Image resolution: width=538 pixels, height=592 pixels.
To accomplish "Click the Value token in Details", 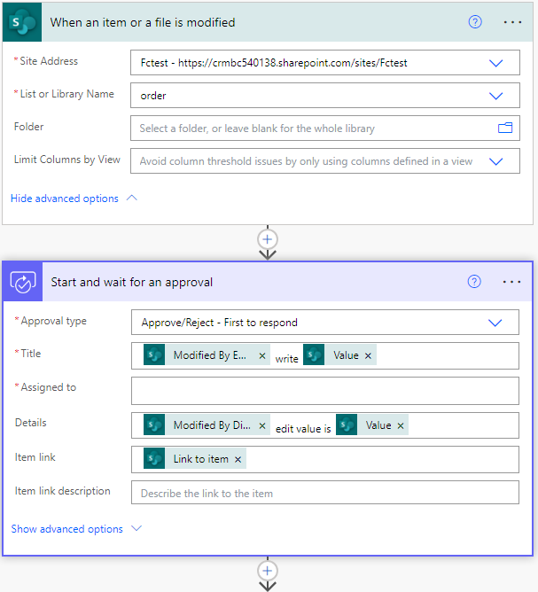I will (x=372, y=425).
